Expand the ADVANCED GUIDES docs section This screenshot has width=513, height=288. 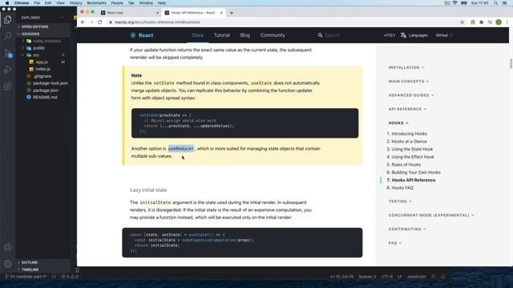click(411, 95)
